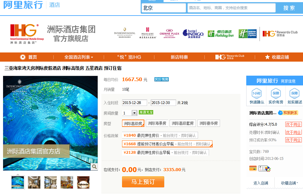Click the magnifier zoom icon on hotel photo
Screen dimensions: 303x194
(x=95, y=167)
